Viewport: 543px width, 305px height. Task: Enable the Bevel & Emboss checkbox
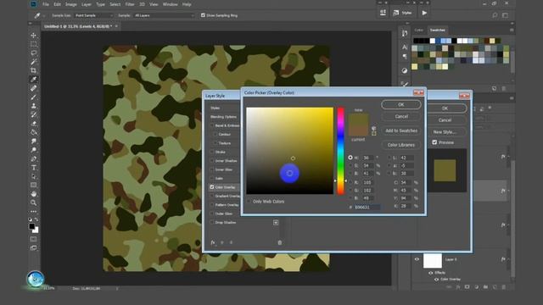coord(212,125)
